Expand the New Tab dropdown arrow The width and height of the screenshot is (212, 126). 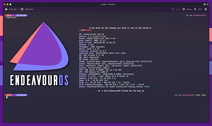pos(18,9)
